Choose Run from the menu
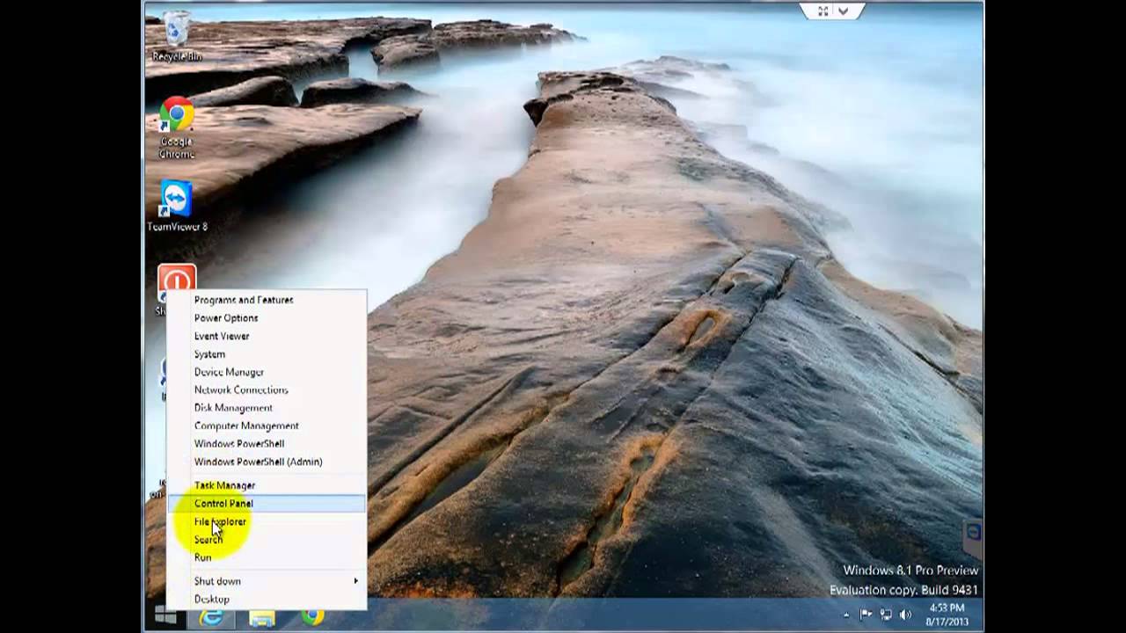The image size is (1126, 633). click(x=267, y=557)
